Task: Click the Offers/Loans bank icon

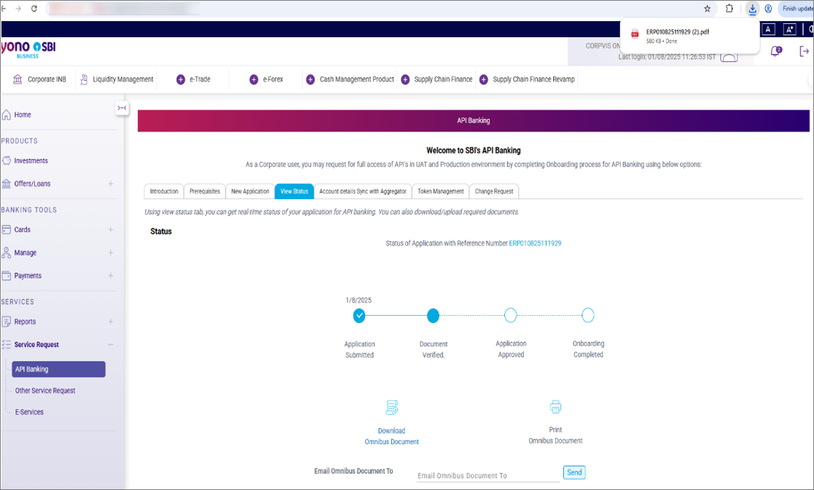Action: point(7,184)
